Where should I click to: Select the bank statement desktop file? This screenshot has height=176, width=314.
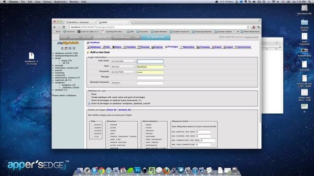pyautogui.click(x=304, y=36)
